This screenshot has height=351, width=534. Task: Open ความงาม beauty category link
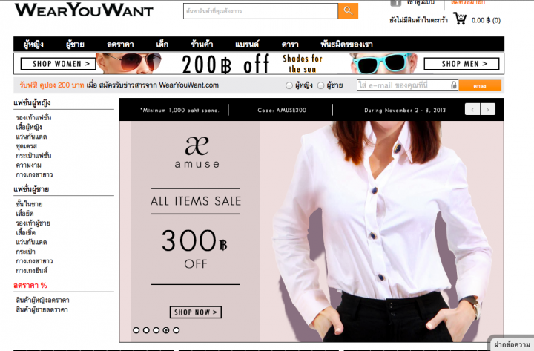28,165
